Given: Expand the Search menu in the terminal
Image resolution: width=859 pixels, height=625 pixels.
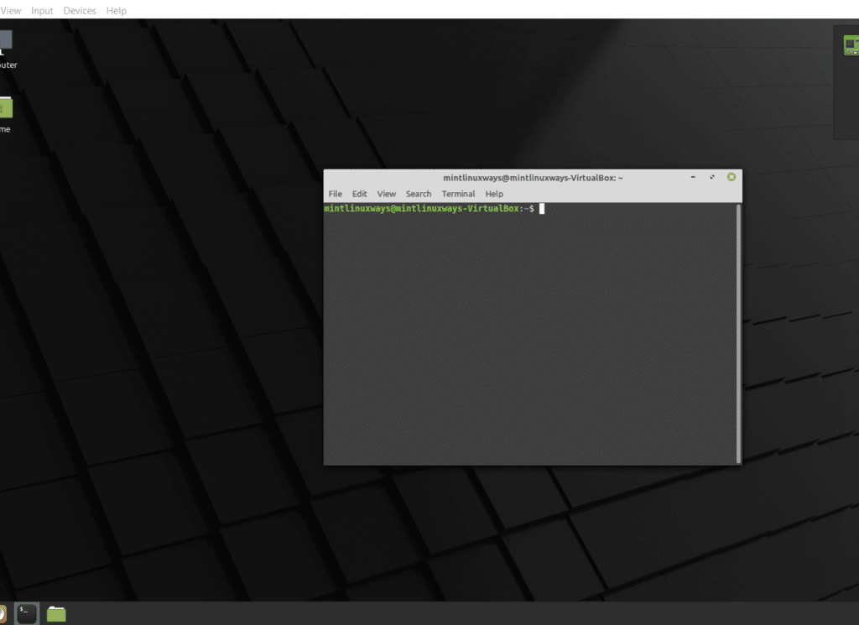Looking at the screenshot, I should 419,193.
